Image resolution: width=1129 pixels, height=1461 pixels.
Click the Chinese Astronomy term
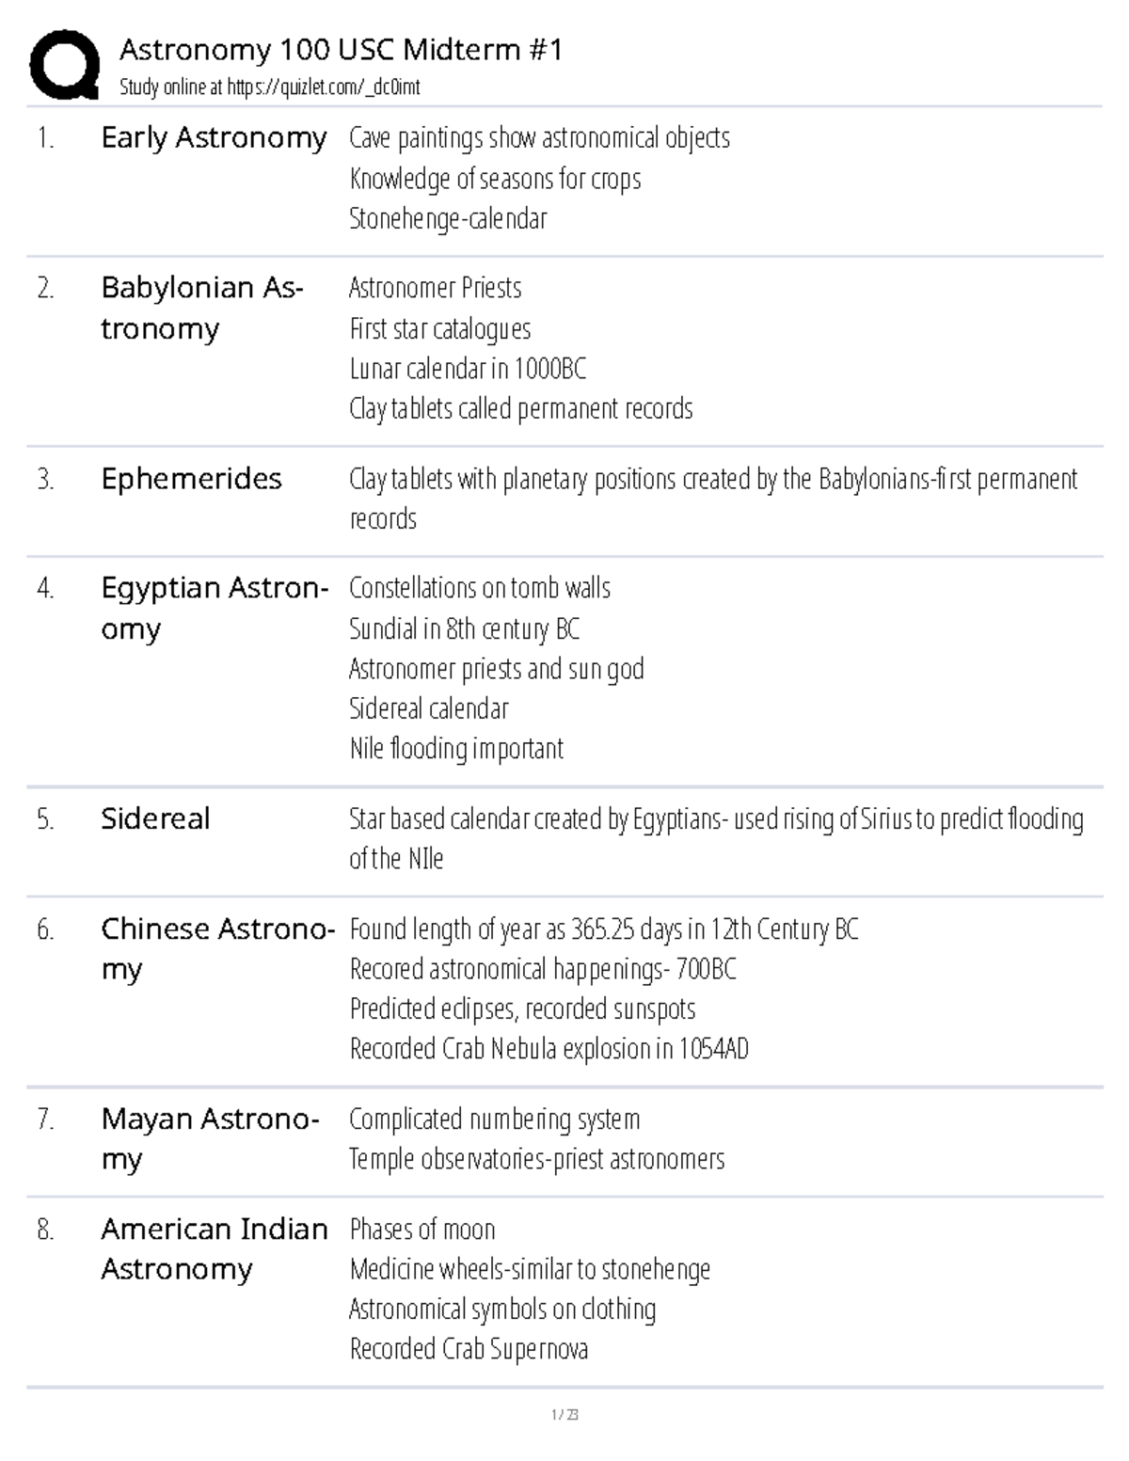click(217, 948)
